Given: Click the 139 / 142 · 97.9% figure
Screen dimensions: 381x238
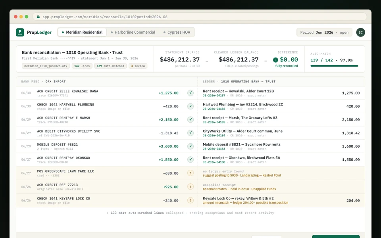Looking at the screenshot, I should click(331, 60).
